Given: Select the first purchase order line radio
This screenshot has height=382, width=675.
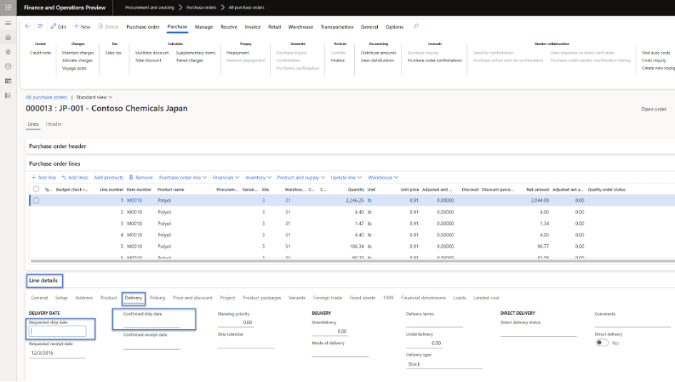Looking at the screenshot, I should [x=36, y=201].
